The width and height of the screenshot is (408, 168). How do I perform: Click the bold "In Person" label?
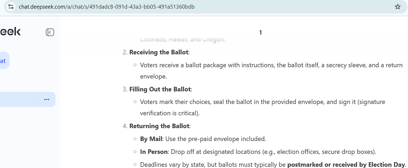point(154,152)
